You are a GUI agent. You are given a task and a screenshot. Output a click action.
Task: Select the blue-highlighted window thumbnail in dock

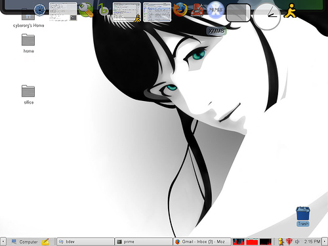tap(157, 12)
